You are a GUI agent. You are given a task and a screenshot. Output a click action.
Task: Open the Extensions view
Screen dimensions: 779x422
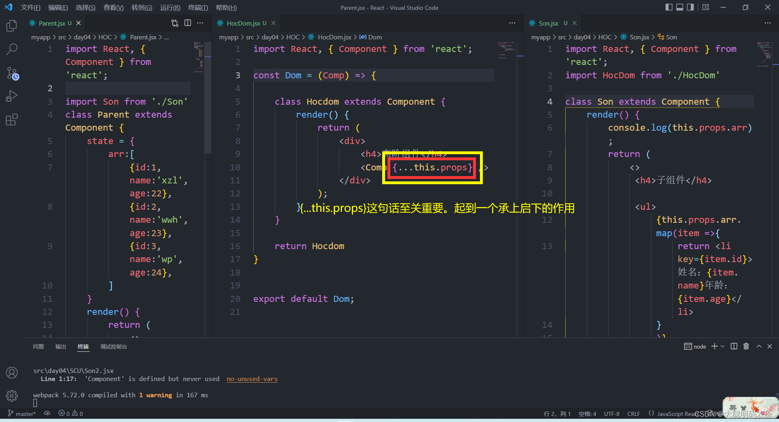click(12, 119)
